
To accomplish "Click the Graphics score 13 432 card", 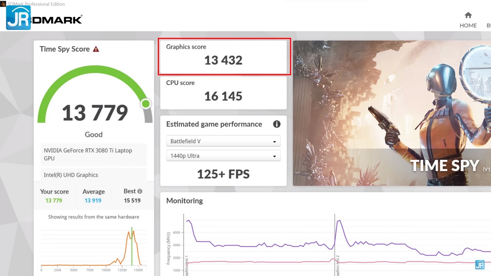I will [223, 56].
